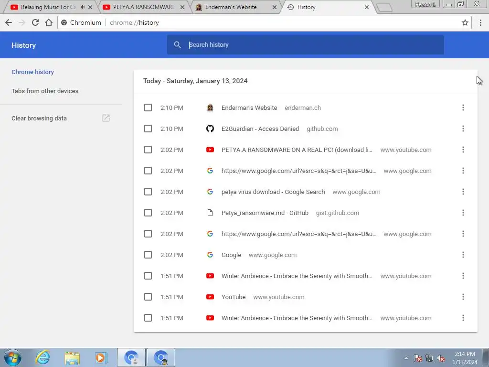
Task: Click the Google favicon of petya virus download entry
Action: 210,192
